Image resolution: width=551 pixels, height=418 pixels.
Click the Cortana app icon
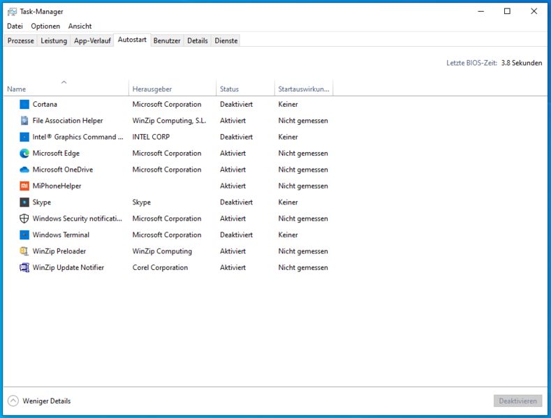24,104
